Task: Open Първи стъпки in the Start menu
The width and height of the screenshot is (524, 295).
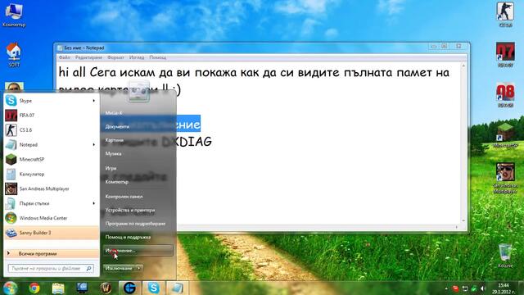Action: tap(51, 203)
